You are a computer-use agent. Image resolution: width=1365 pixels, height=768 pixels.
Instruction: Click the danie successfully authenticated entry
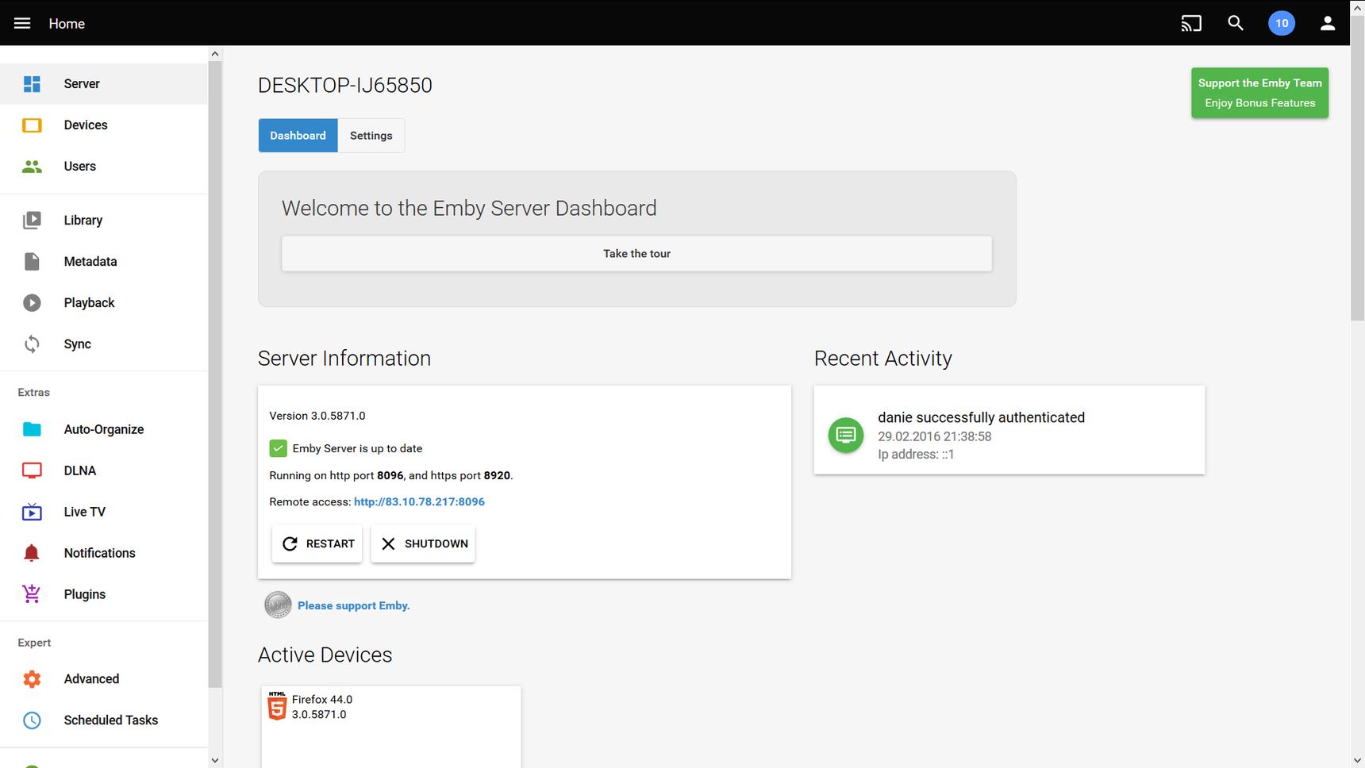click(x=1009, y=430)
